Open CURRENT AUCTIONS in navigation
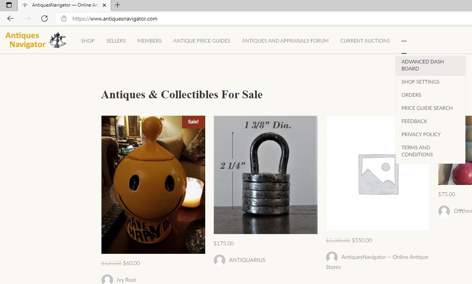The height and width of the screenshot is (284, 472). pos(365,41)
